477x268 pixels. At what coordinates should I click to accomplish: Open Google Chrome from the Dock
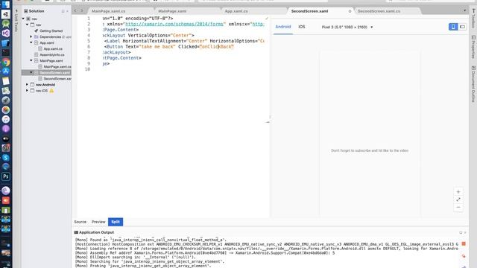[x=5, y=63]
